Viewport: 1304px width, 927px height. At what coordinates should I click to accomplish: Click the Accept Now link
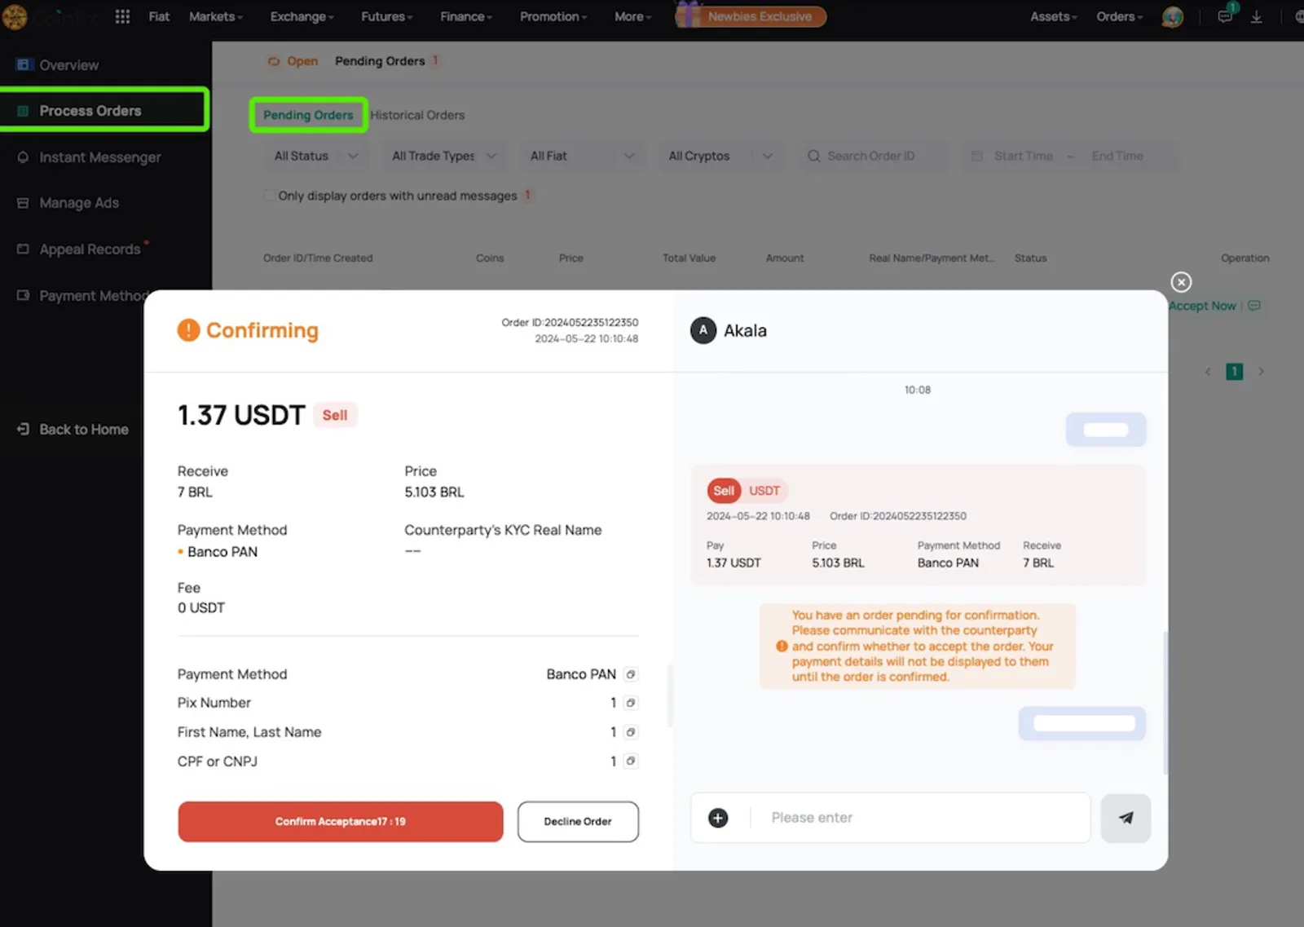point(1202,306)
